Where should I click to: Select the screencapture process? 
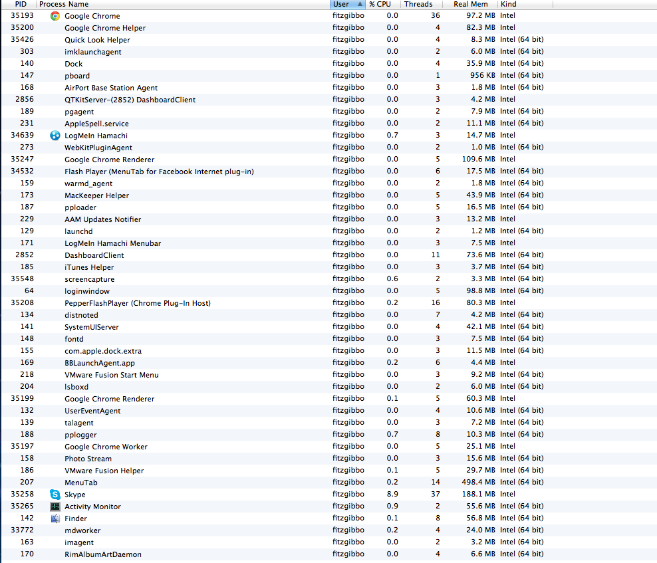click(x=328, y=279)
